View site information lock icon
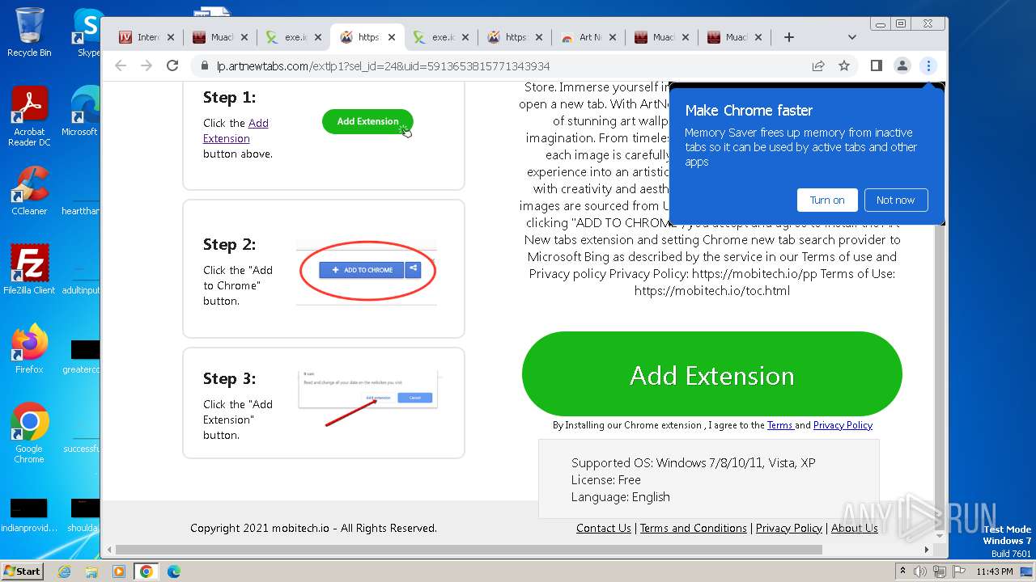This screenshot has width=1036, height=582. click(204, 66)
